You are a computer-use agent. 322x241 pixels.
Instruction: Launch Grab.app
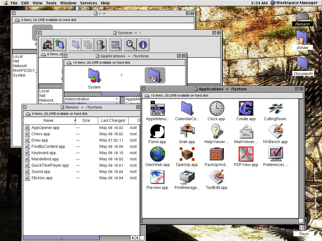[x=187, y=131]
